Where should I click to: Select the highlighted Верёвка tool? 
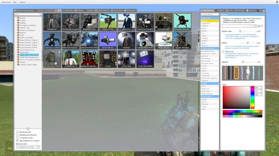[210, 21]
